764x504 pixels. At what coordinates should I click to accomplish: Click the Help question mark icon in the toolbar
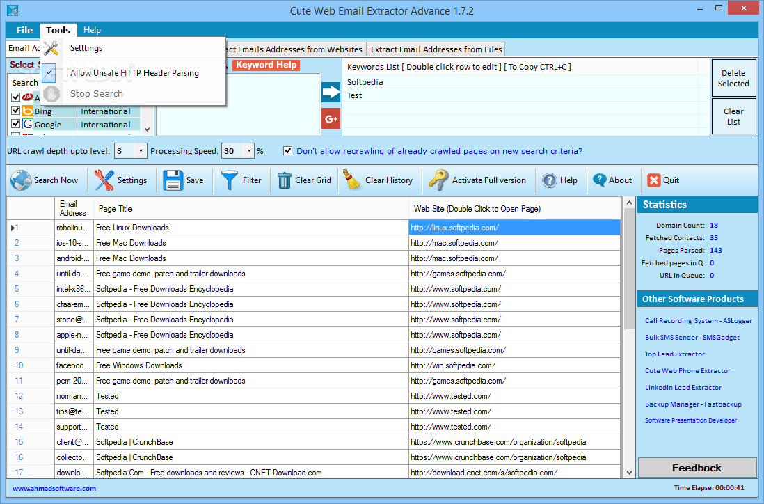pyautogui.click(x=550, y=180)
